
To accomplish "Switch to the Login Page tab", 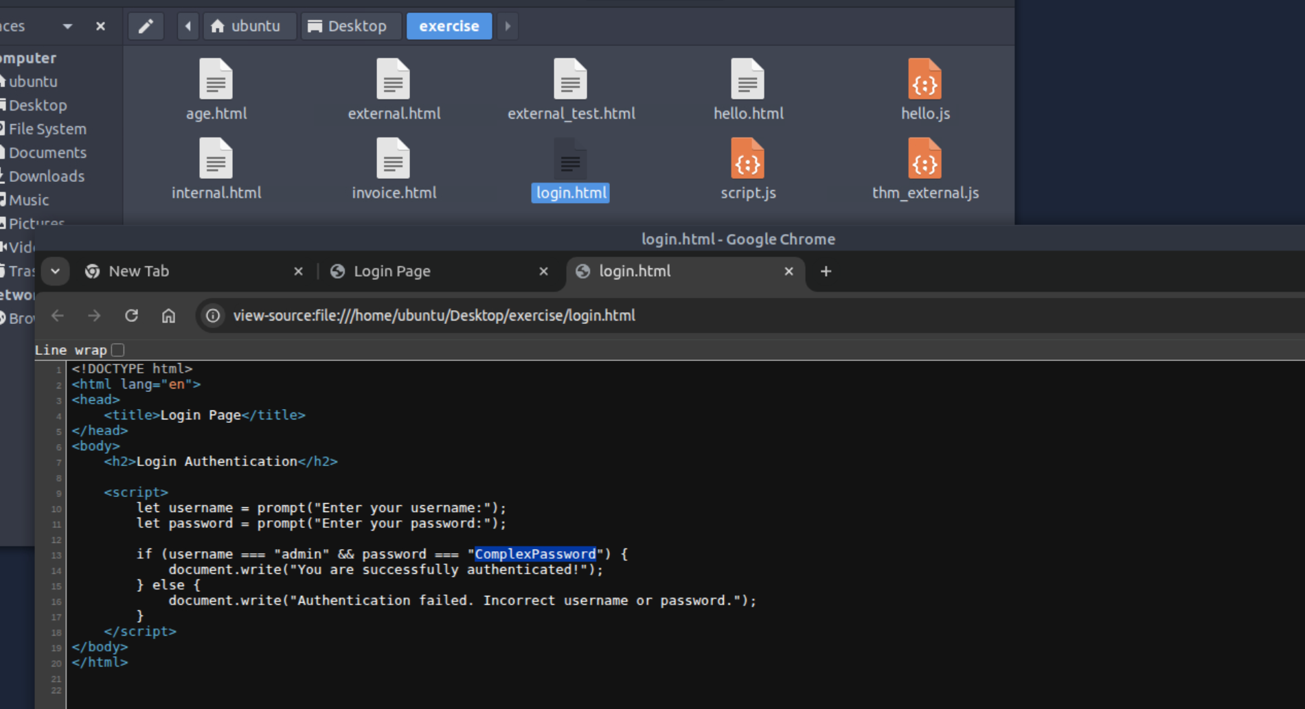I will [x=439, y=271].
